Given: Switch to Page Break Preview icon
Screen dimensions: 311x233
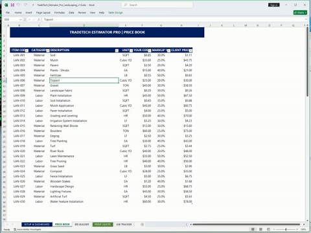Looking at the screenshot, I should tap(268, 229).
